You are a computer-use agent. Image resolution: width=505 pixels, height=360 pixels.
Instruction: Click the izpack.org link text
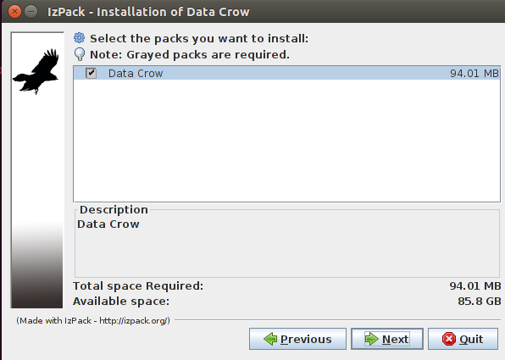(134, 321)
